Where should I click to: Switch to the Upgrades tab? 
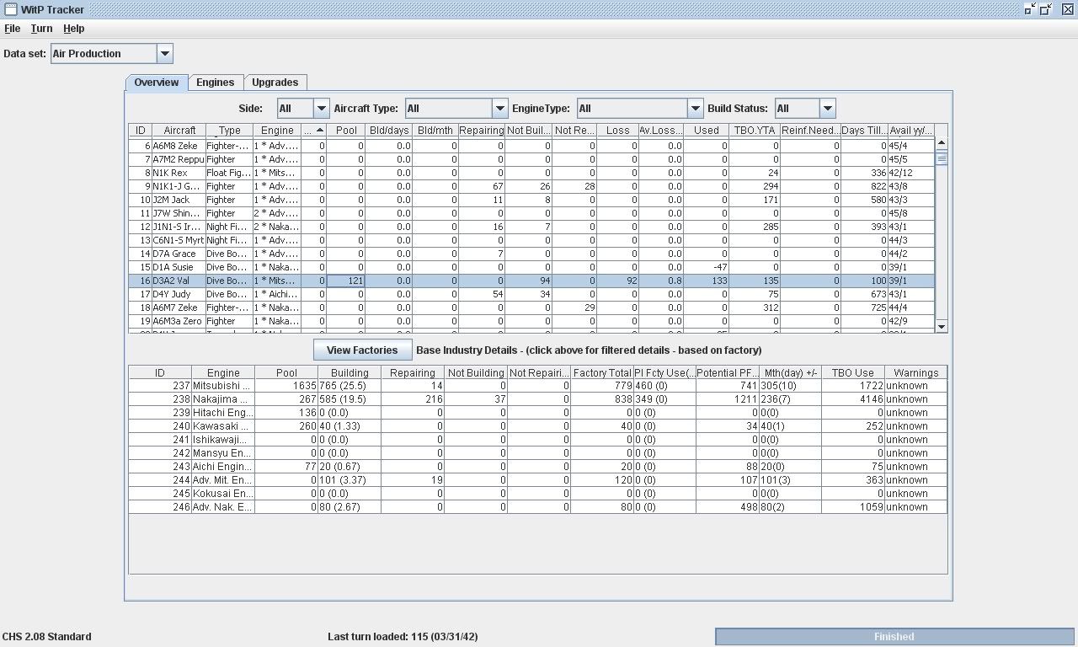(x=275, y=83)
